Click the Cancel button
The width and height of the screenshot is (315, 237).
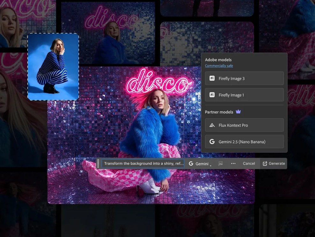(x=249, y=164)
